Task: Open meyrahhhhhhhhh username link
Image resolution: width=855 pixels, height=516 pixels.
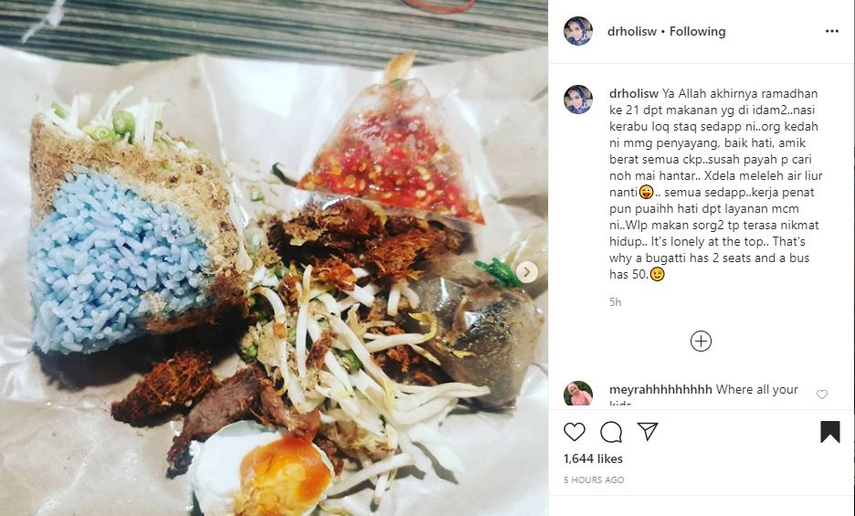Action: 660,389
